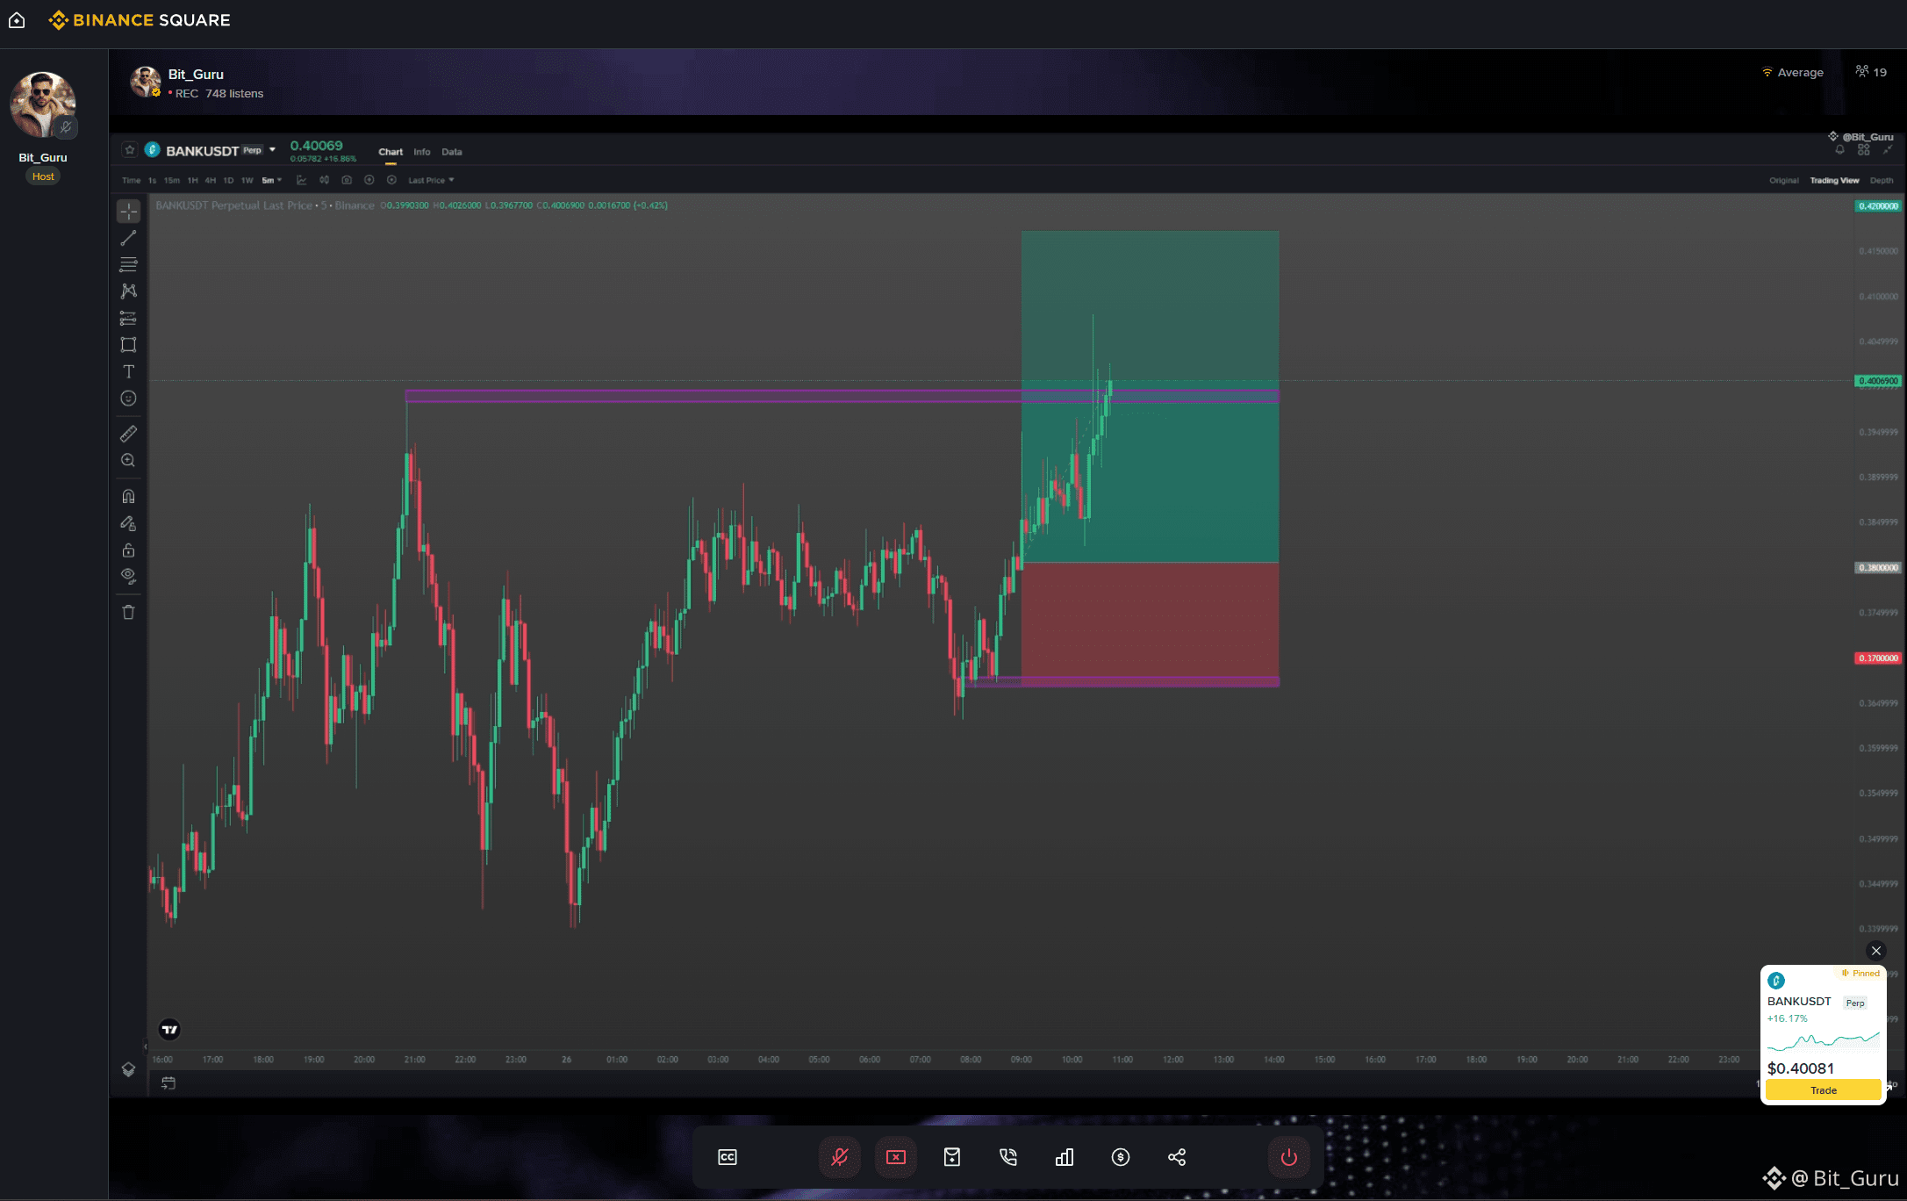Viewport: 1907px width, 1201px height.
Task: Toggle closed captions with CC button
Action: pos(728,1157)
